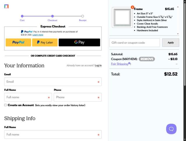The image size is (186, 141).
Task: Choose the PayPal Pay Later button
Action: pyautogui.click(x=45, y=42)
